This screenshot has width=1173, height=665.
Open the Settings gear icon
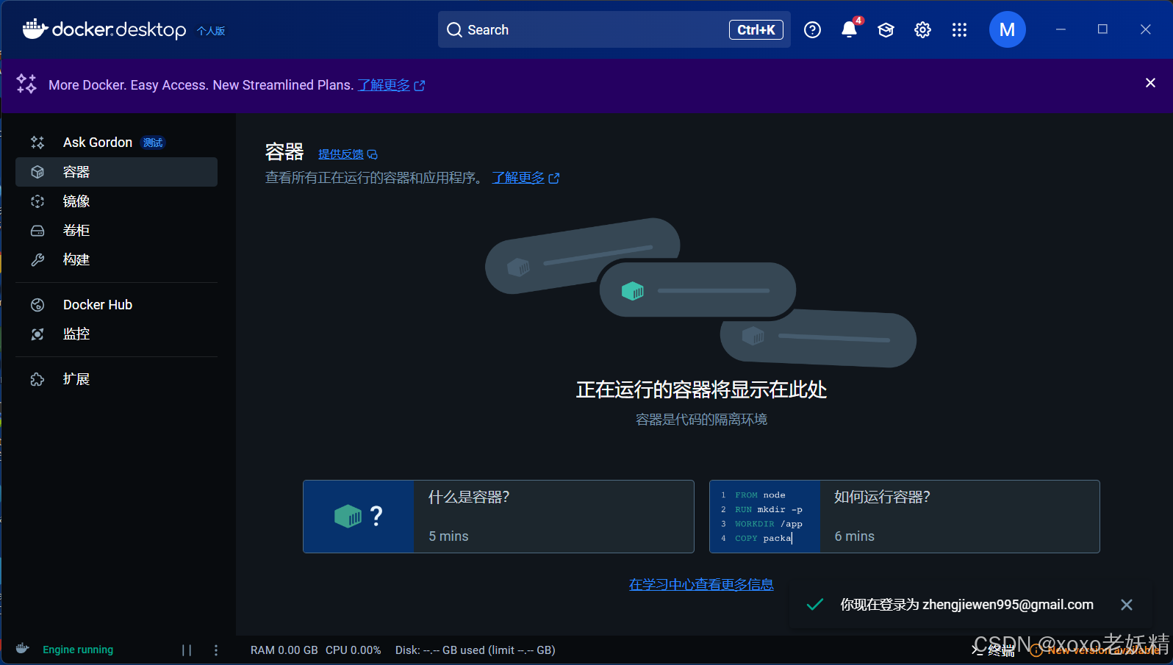pyautogui.click(x=922, y=29)
